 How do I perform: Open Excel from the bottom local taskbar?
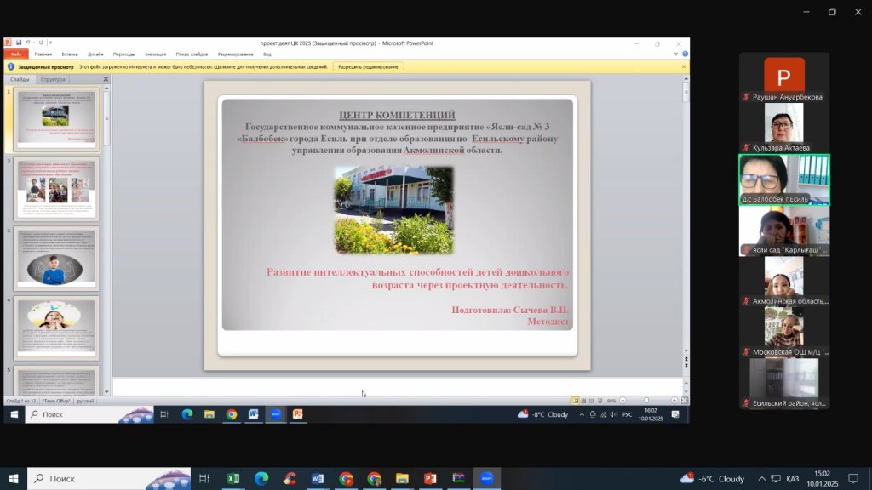[x=233, y=478]
